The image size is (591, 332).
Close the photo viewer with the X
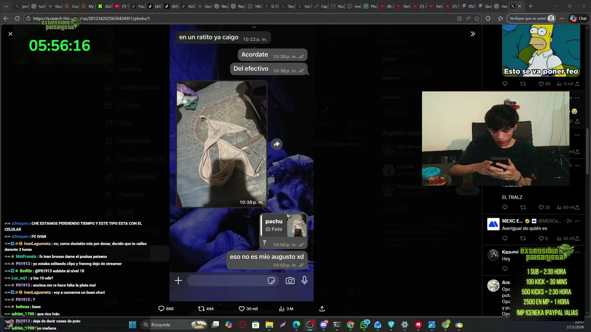(x=10, y=34)
